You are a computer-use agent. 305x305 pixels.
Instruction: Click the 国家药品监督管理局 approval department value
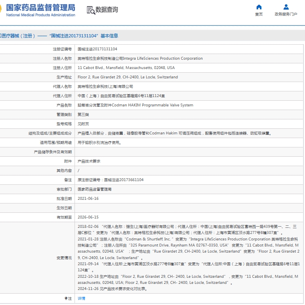(x=94, y=189)
